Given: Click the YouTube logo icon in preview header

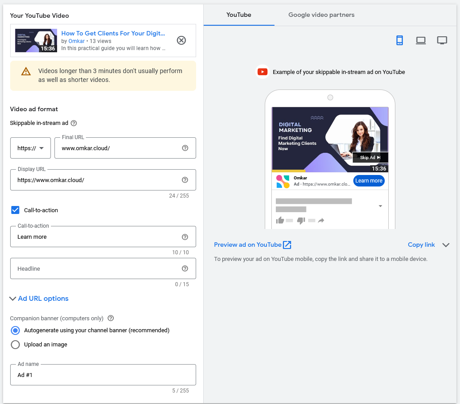Looking at the screenshot, I should pos(262,72).
